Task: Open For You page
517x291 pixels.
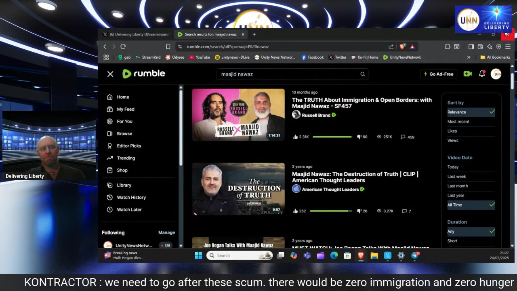Action: (120, 121)
